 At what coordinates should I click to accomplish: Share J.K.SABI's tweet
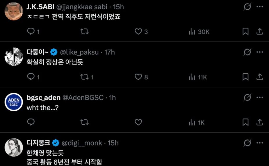point(260,31)
